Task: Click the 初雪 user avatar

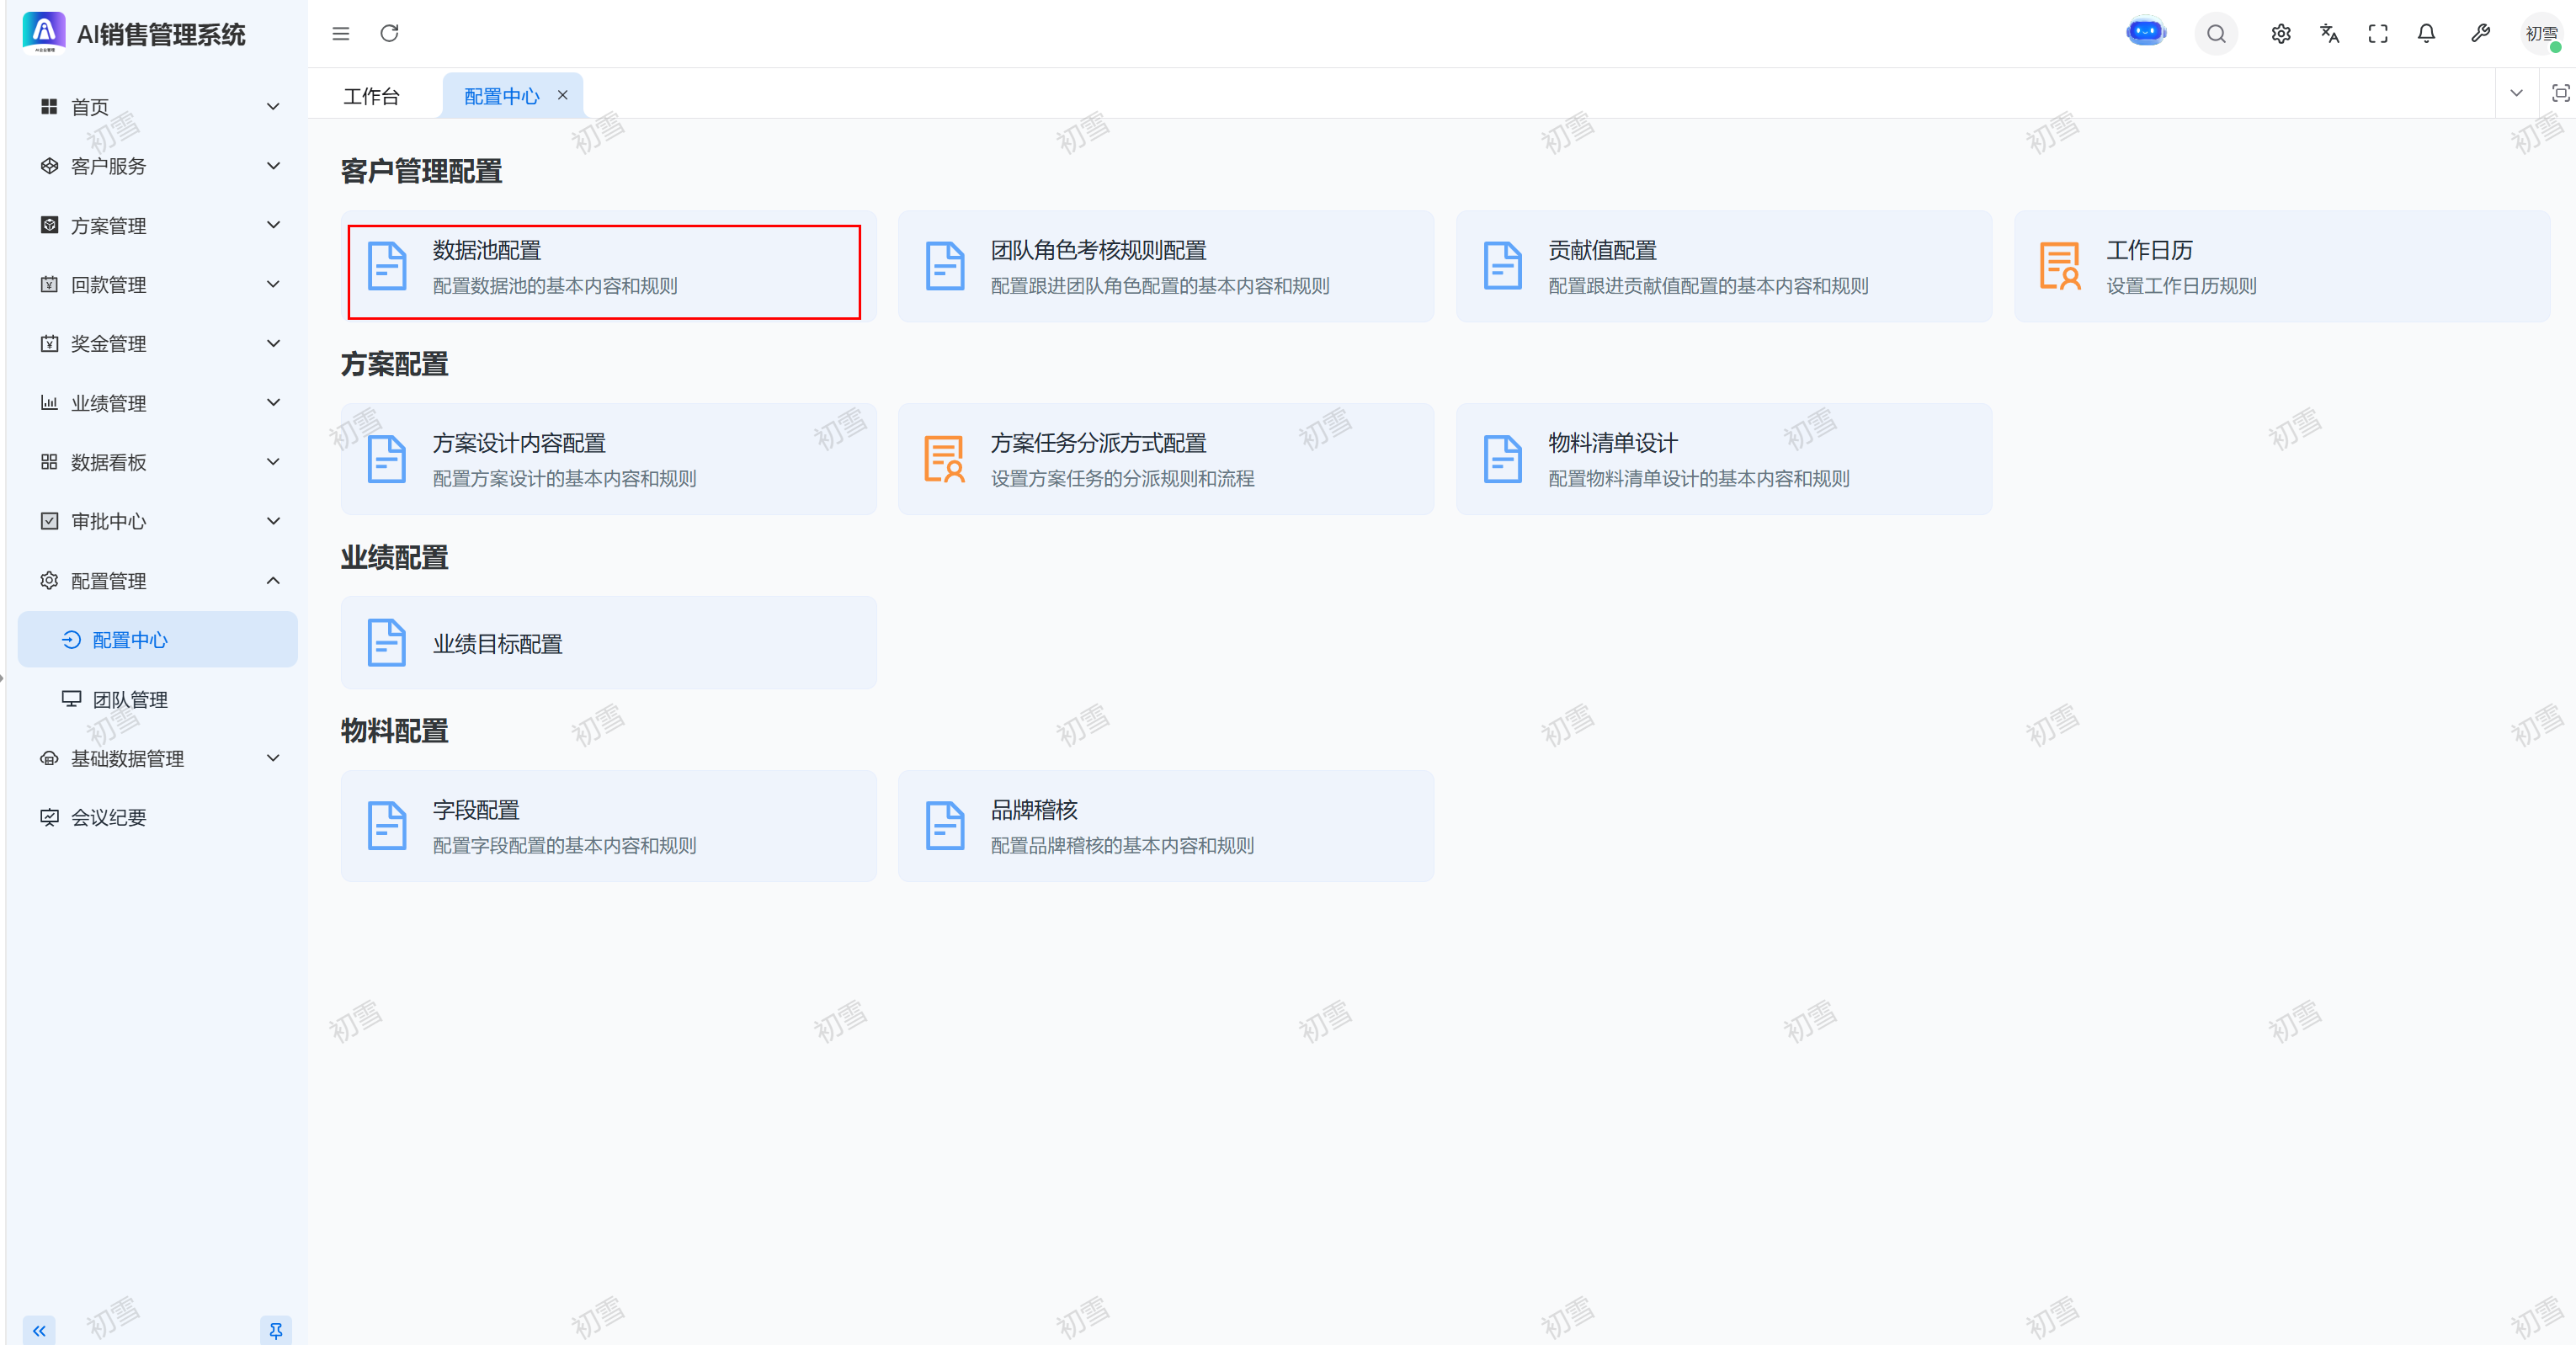Action: [2540, 34]
